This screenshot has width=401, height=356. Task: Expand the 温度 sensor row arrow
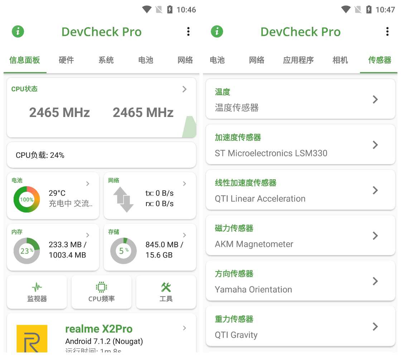[x=375, y=99]
